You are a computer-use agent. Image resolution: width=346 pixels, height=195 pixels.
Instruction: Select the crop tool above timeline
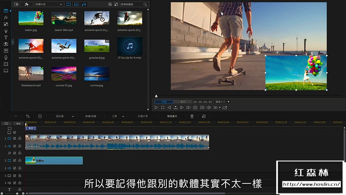pyautogui.click(x=28, y=116)
